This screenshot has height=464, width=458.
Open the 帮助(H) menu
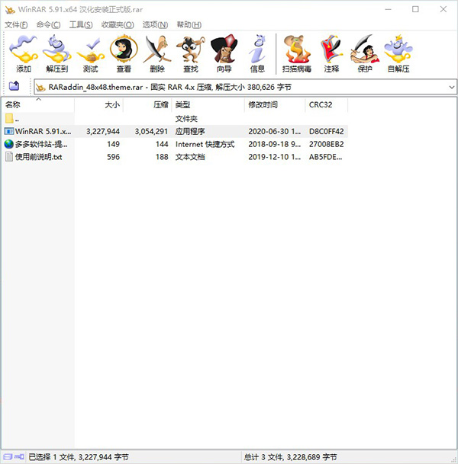pos(189,25)
